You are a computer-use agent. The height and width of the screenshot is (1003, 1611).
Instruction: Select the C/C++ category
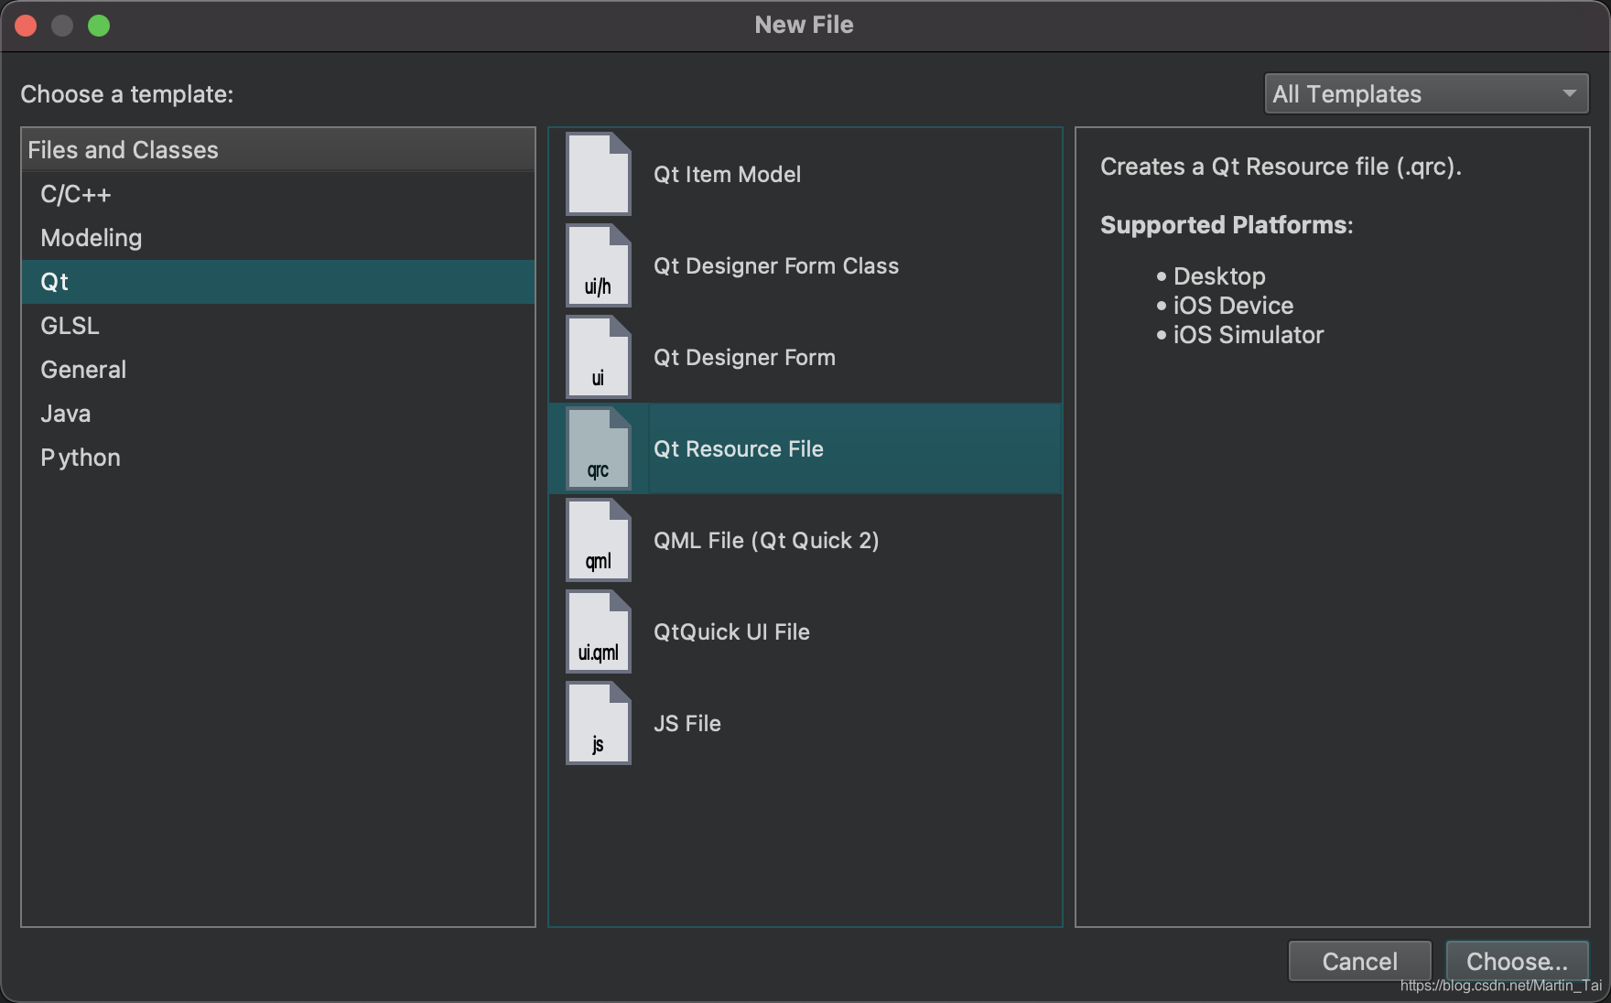click(278, 194)
